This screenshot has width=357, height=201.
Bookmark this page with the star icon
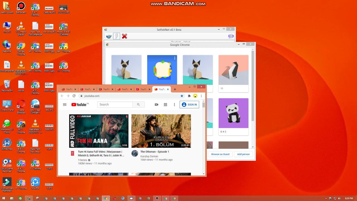pos(182,96)
